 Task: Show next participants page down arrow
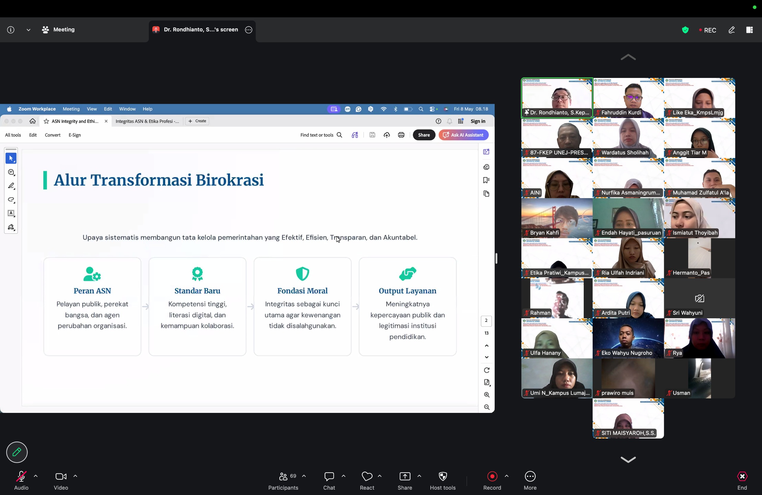pyautogui.click(x=628, y=460)
